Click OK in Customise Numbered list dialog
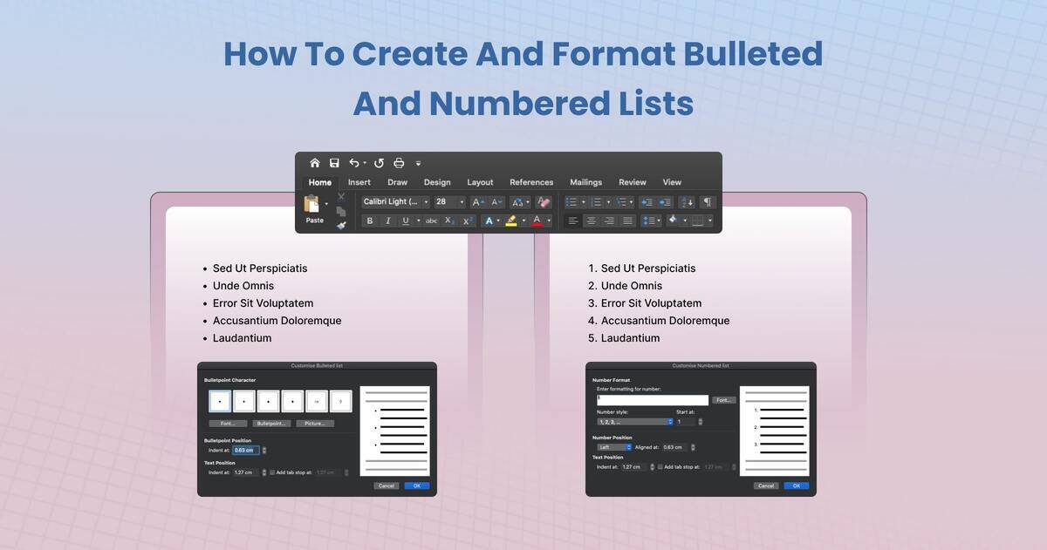 tap(796, 486)
